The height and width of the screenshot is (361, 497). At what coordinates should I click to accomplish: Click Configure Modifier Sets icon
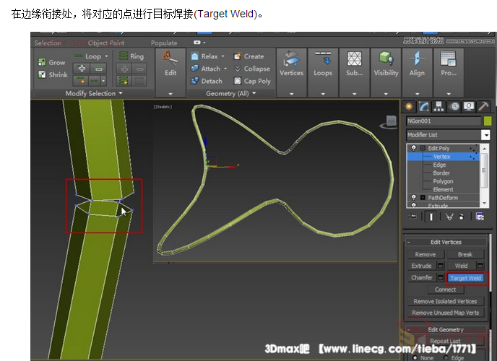(480, 217)
